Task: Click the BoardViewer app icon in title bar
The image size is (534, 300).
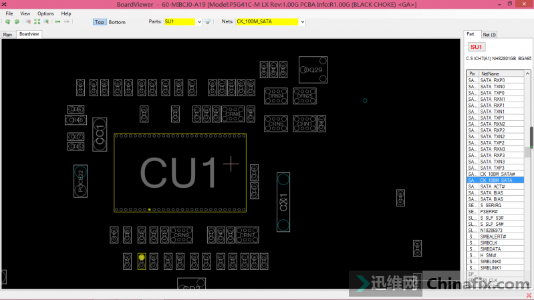Action: coord(4,5)
